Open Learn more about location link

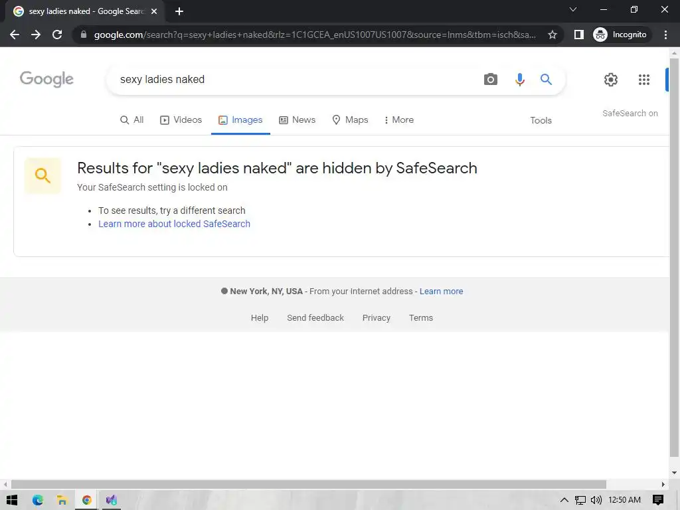point(441,292)
